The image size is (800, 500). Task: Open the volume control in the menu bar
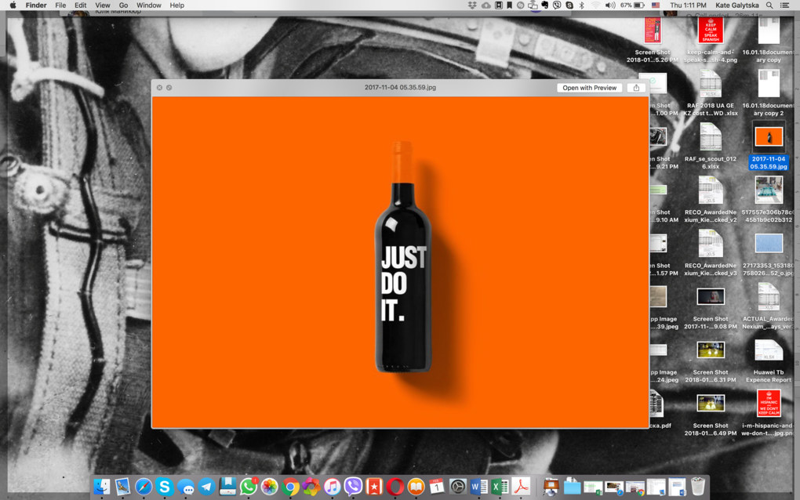coord(609,5)
